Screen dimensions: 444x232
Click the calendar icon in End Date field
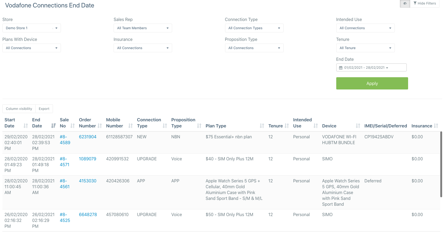(x=341, y=68)
